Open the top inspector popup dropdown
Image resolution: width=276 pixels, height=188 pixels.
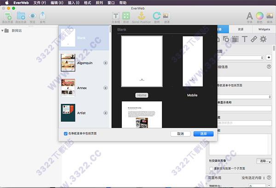(x=241, y=57)
